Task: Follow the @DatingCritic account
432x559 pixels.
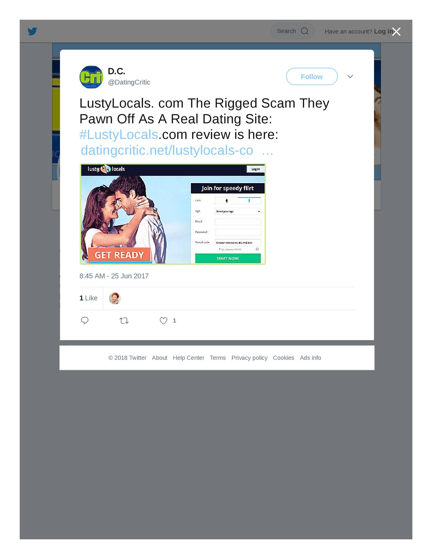Action: coord(312,76)
